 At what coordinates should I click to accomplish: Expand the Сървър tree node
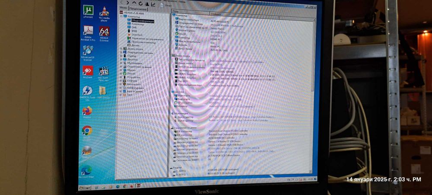click(121, 56)
